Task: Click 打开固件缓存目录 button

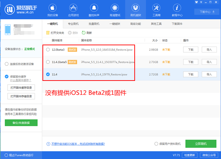Action: 21,88
